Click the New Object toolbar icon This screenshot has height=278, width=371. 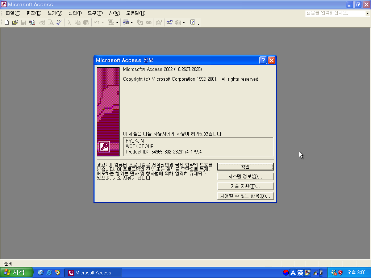(178, 22)
